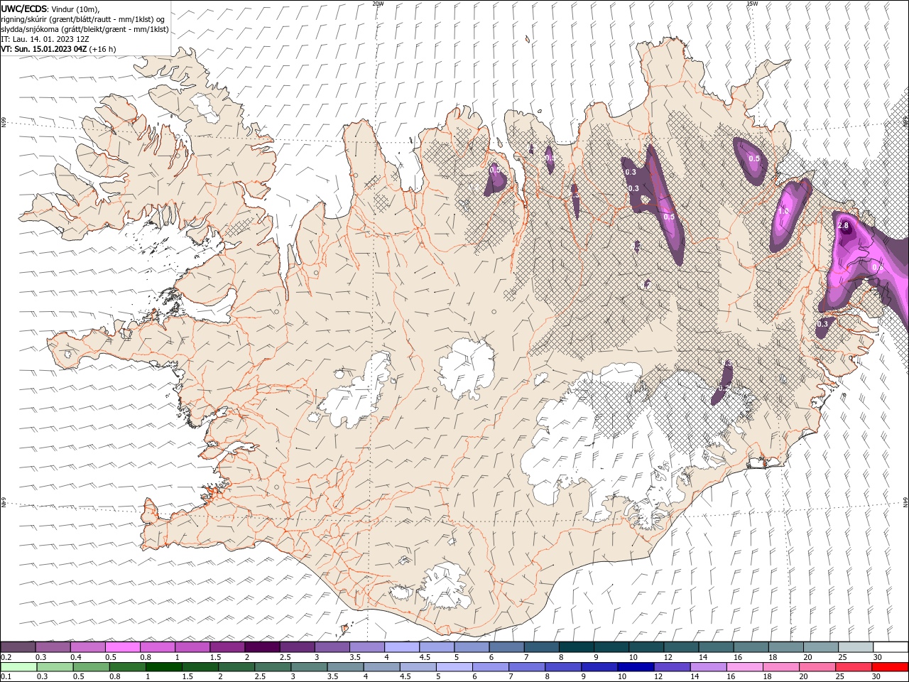This screenshot has width=909, height=682.
Task: Pick the darkest green 1 swatch on rain scale
Action: pos(164,667)
